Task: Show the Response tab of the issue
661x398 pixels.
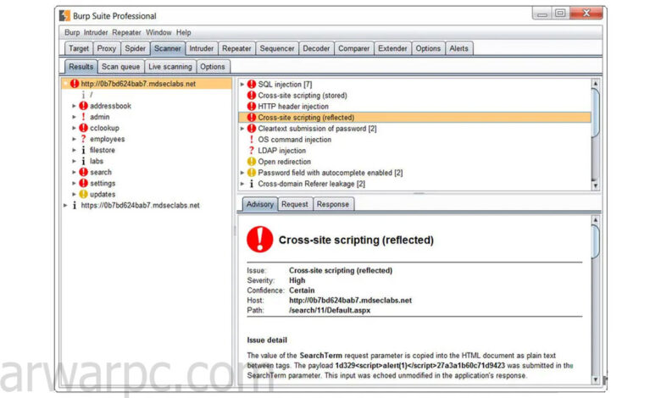Action: pos(332,204)
